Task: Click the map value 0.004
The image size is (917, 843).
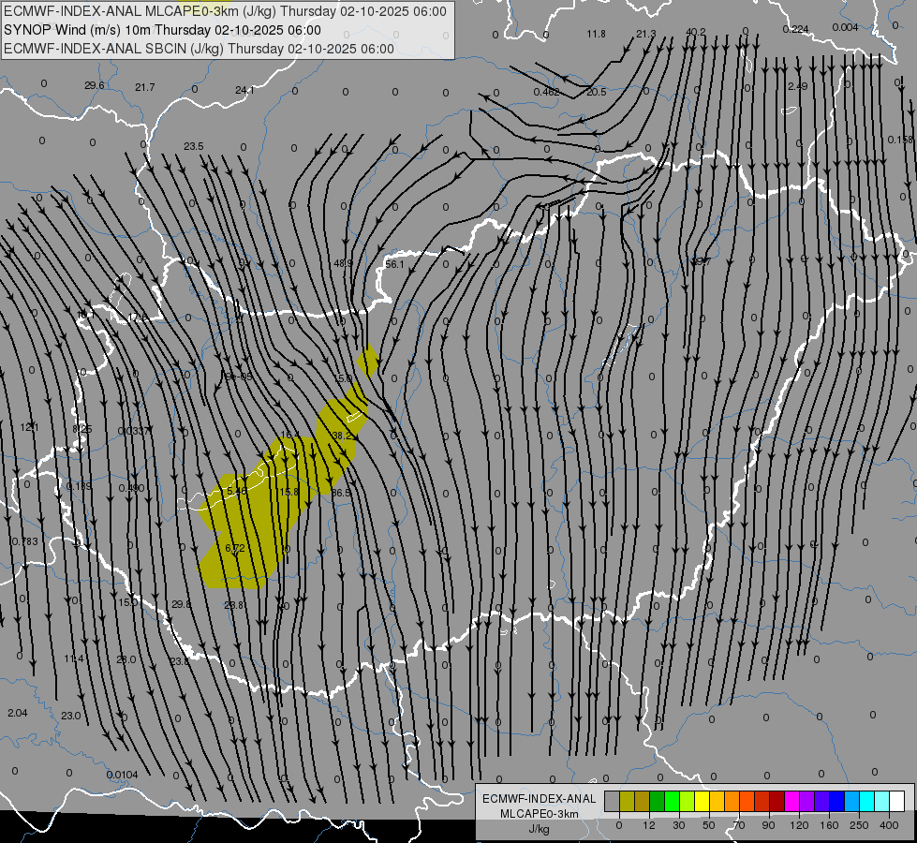Action: pyautogui.click(x=845, y=27)
